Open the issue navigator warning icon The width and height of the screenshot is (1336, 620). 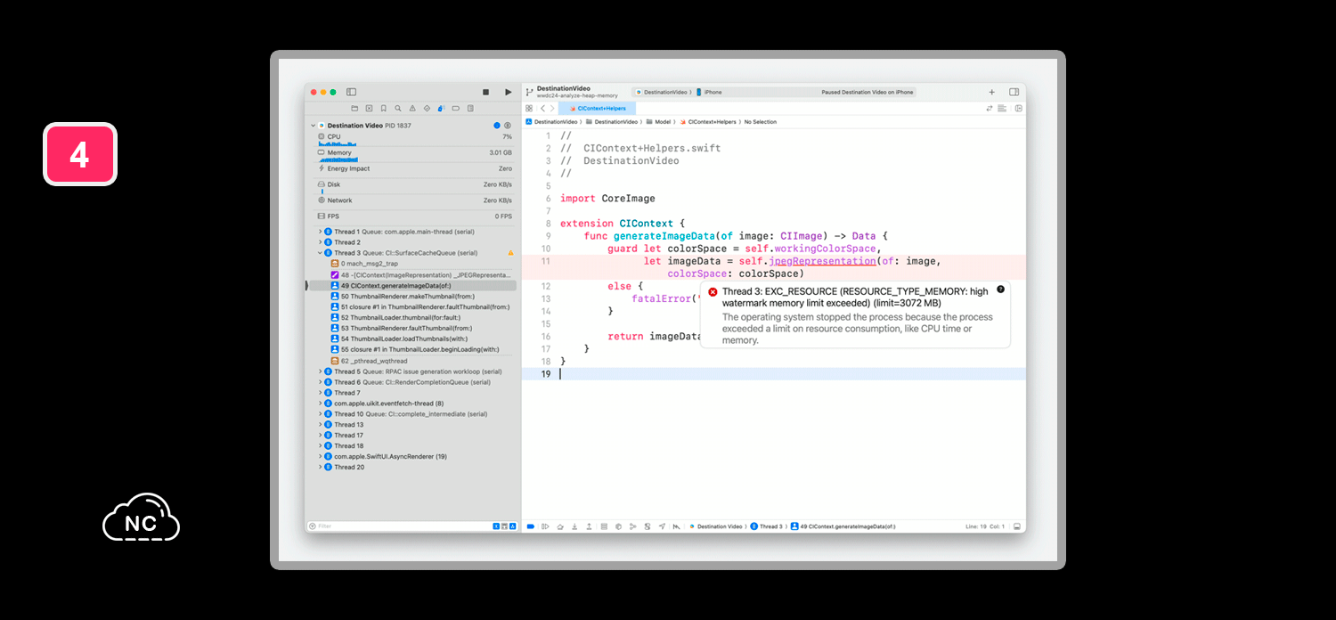[x=412, y=108]
